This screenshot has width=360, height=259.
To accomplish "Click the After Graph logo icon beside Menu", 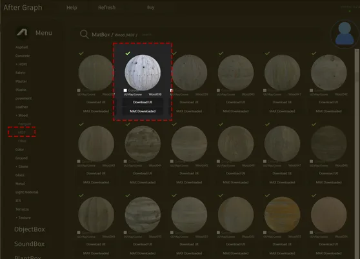I will click(22, 32).
